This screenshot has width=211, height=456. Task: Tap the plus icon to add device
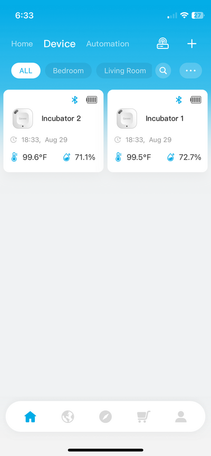pyautogui.click(x=191, y=44)
